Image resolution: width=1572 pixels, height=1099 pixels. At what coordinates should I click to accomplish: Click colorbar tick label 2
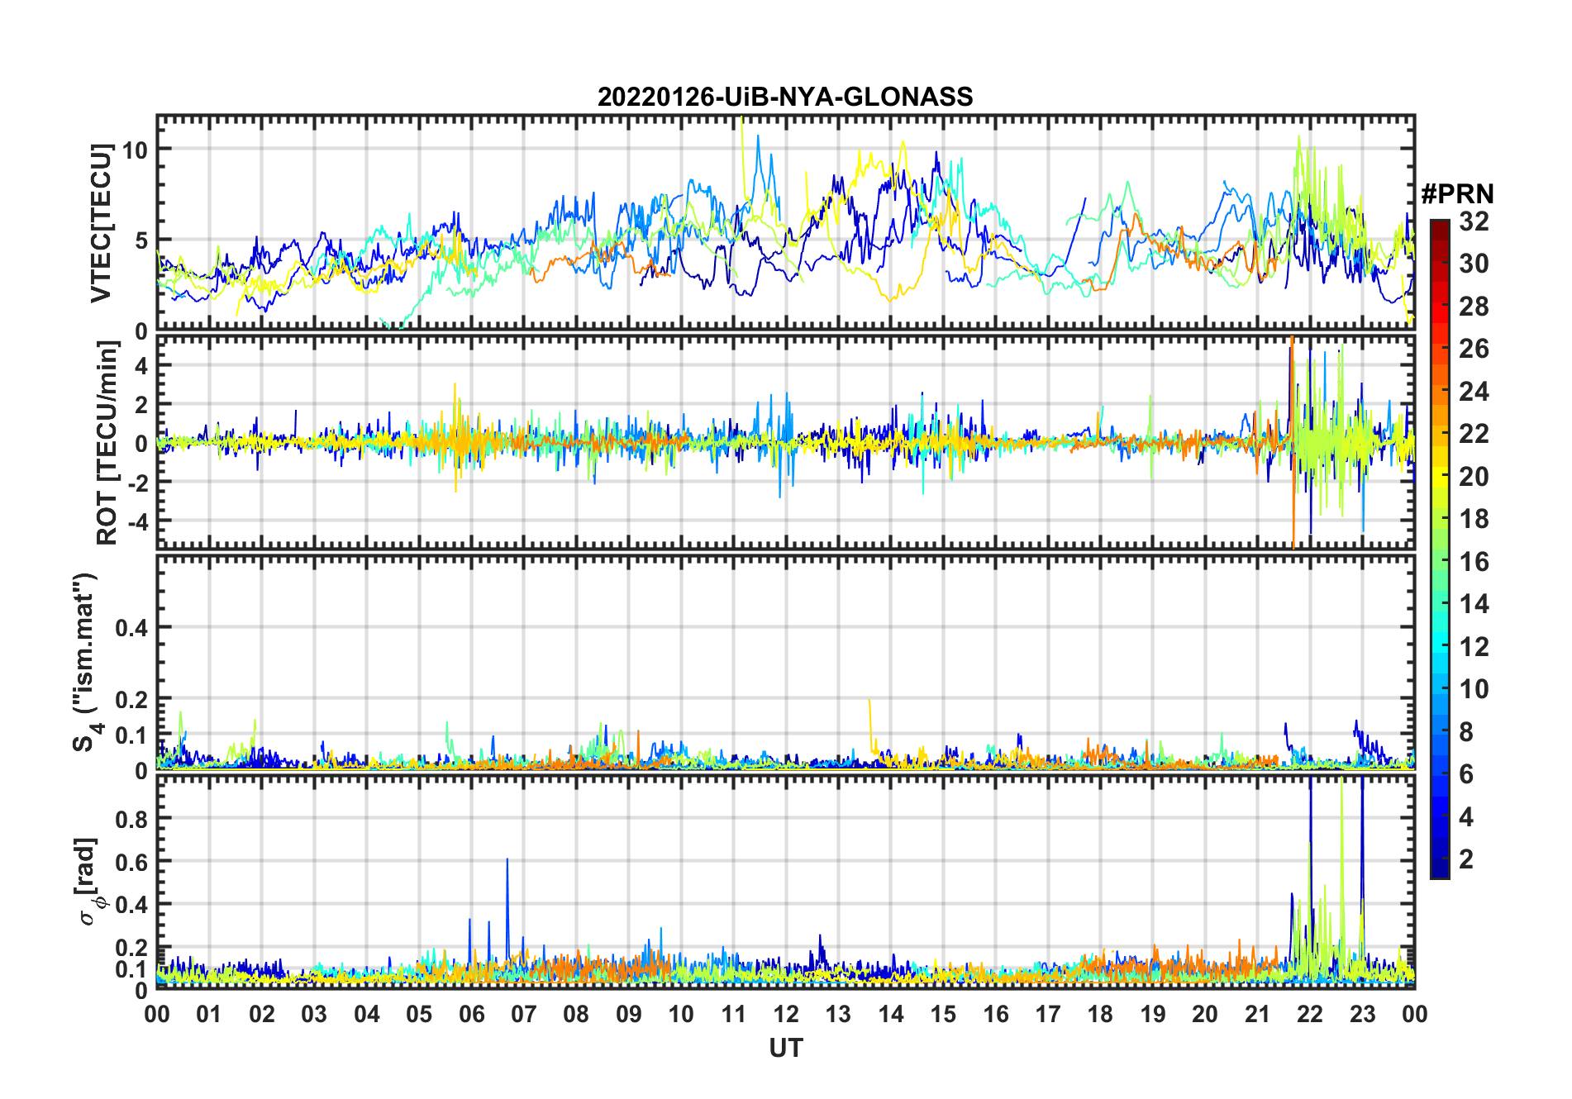click(x=1466, y=859)
